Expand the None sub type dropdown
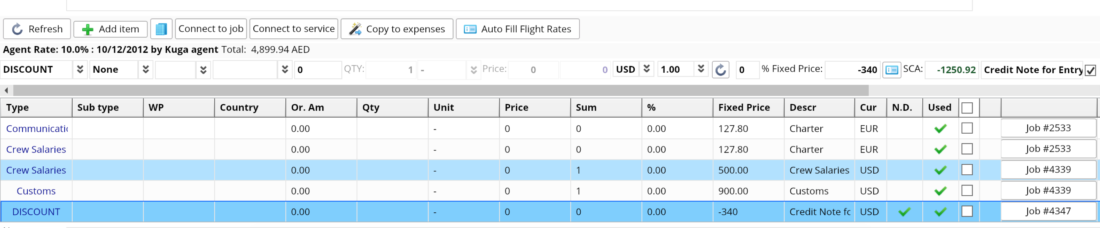This screenshot has width=1100, height=228. (x=146, y=70)
